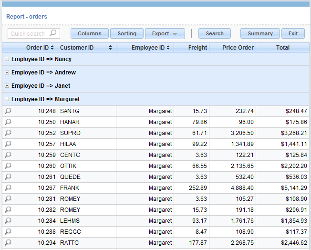Open details magnifier for order 10,252
This screenshot has width=311, height=250.
pyautogui.click(x=8, y=133)
